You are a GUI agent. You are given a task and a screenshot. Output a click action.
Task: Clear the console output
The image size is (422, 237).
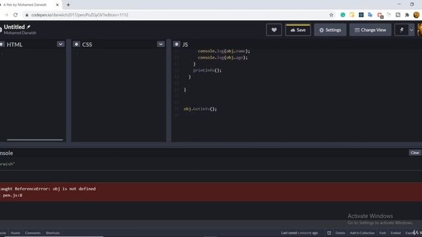(x=415, y=153)
